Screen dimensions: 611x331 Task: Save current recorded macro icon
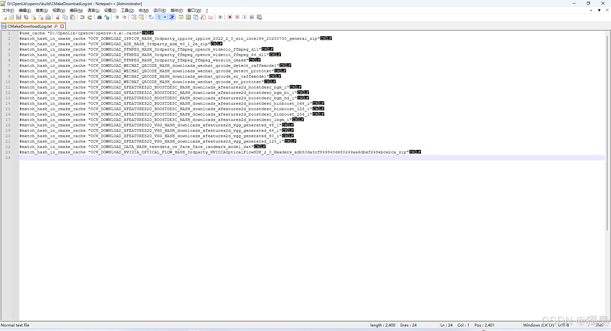click(x=259, y=17)
